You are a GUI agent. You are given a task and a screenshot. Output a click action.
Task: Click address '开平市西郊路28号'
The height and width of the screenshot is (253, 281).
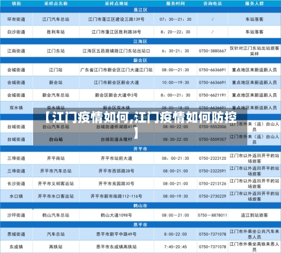116,171
